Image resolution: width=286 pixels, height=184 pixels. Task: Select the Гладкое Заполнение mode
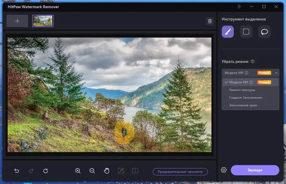click(245, 97)
